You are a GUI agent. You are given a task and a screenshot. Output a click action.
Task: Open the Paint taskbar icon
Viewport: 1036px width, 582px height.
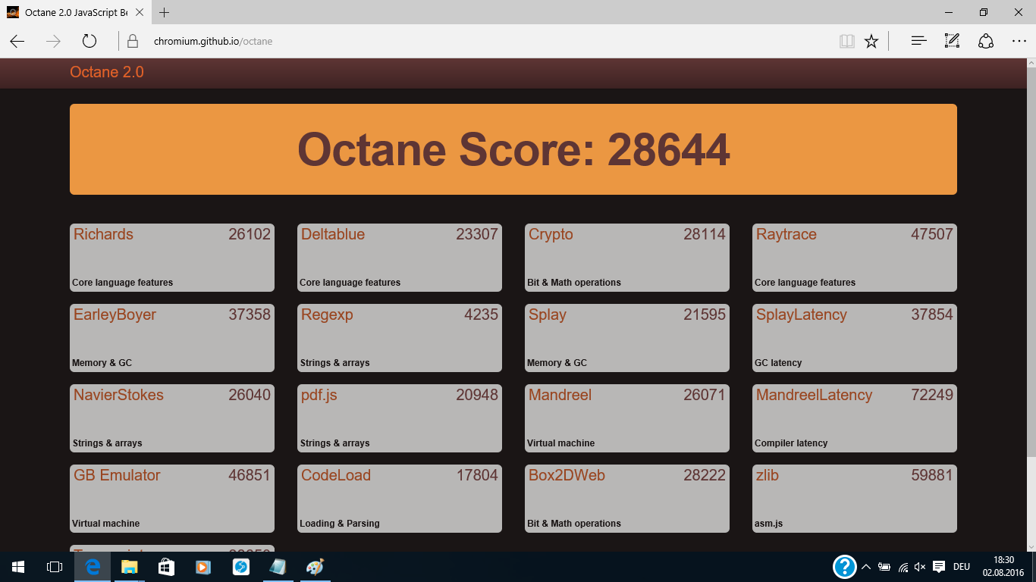(x=314, y=567)
